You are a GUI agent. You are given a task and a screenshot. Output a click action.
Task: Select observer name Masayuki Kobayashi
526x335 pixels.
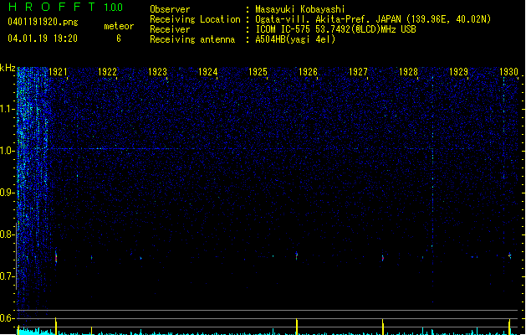[300, 9]
